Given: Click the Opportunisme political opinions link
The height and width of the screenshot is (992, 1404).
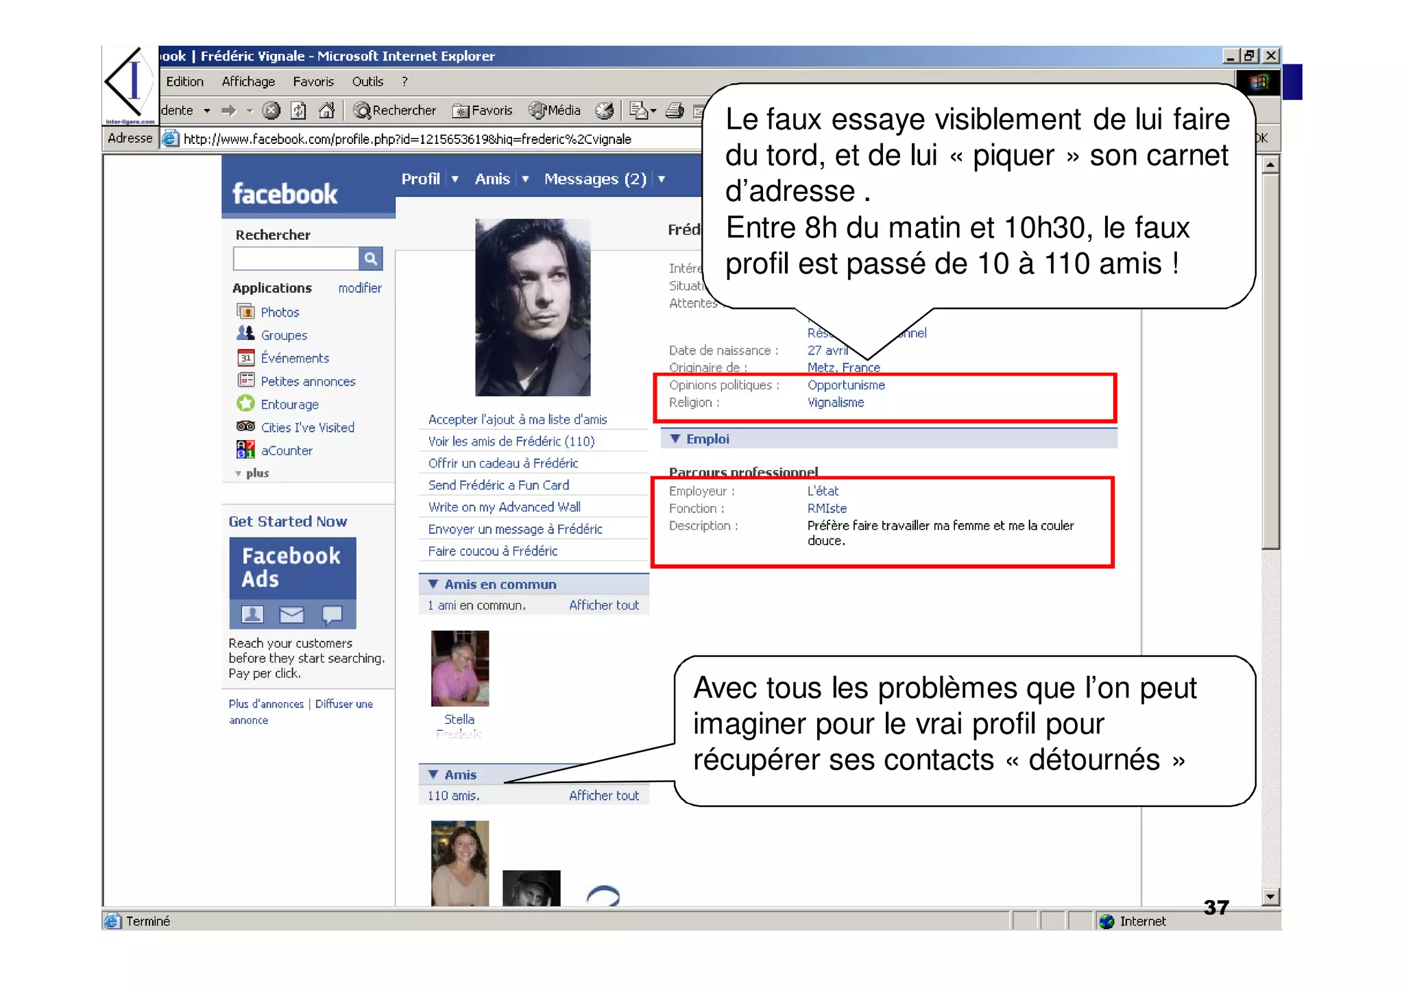Looking at the screenshot, I should 846,385.
